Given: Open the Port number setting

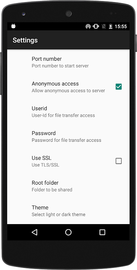Looking at the screenshot, I should pyautogui.click(x=68, y=62).
